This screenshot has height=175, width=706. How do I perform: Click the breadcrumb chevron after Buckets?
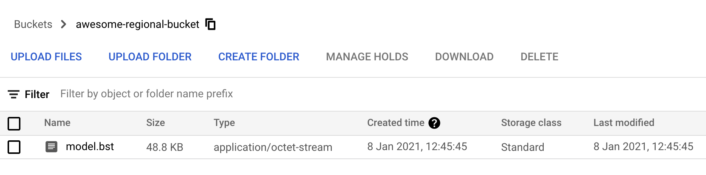tap(64, 25)
